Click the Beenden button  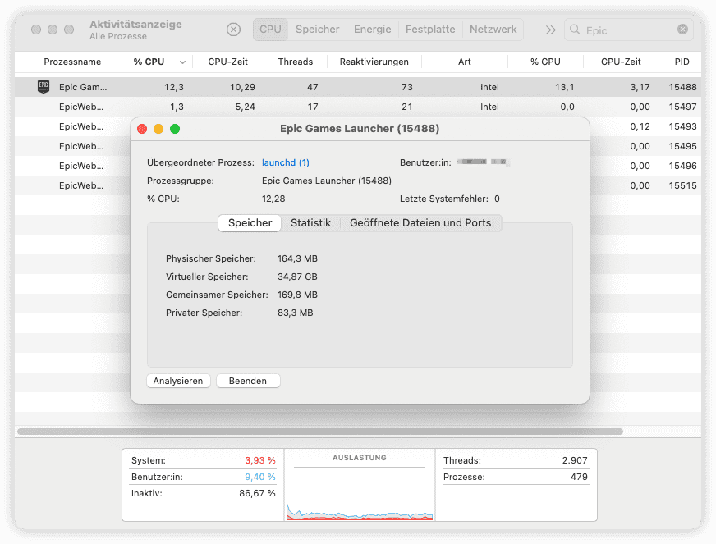[x=248, y=381]
